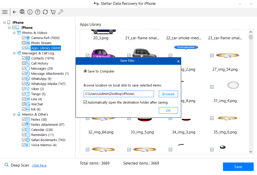Viewport: 257px width, 175px height.
Task: Toggle automatically open destination folder checkbox
Action: [85, 102]
